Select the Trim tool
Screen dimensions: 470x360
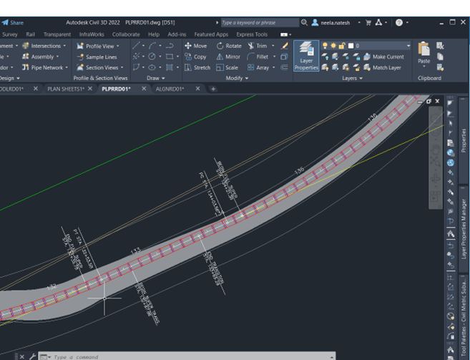(258, 46)
